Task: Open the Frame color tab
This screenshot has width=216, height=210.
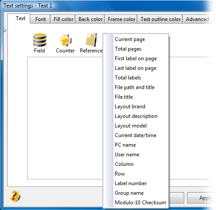Action: [x=121, y=19]
